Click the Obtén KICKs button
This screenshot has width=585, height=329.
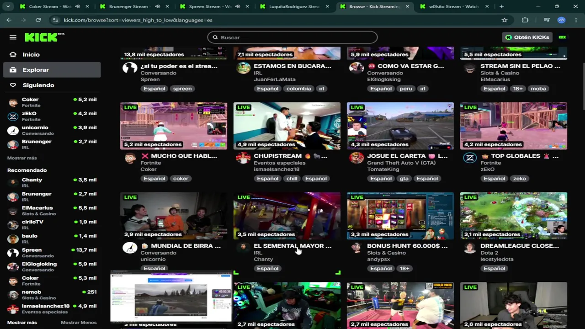(x=527, y=37)
